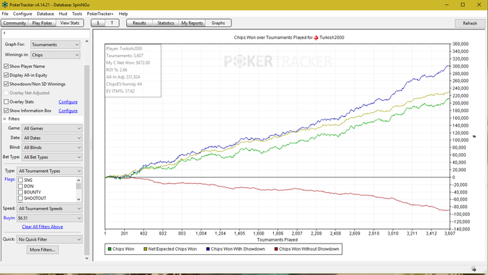Switch to the Community tab
Viewport: 488px width, 275px height.
[15, 23]
